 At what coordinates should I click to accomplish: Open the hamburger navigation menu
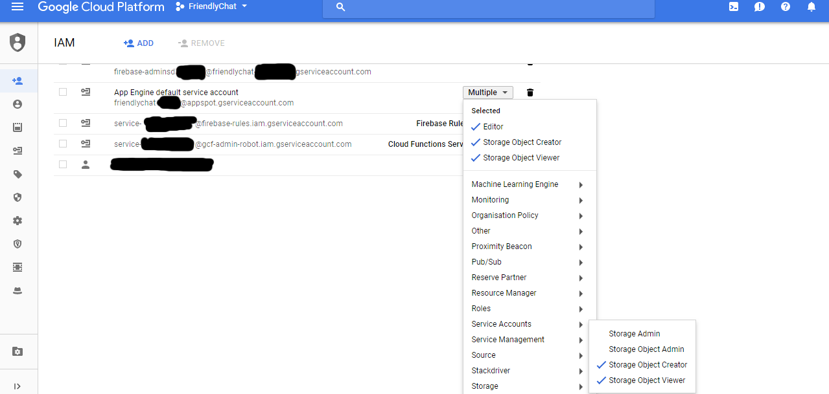(x=18, y=6)
